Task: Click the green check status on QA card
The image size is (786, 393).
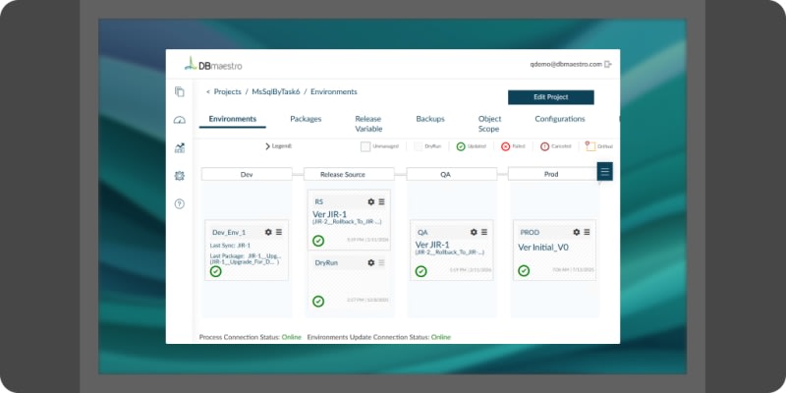Action: [421, 271]
